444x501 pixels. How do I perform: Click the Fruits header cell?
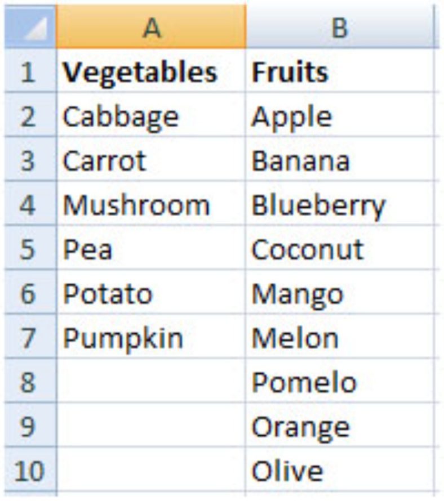340,71
